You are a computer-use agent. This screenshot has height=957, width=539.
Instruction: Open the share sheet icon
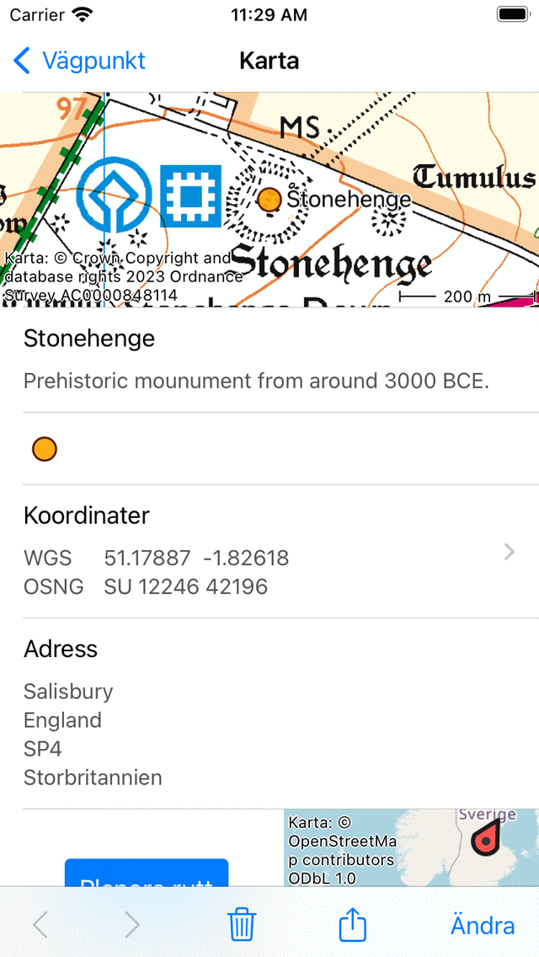coord(353,924)
